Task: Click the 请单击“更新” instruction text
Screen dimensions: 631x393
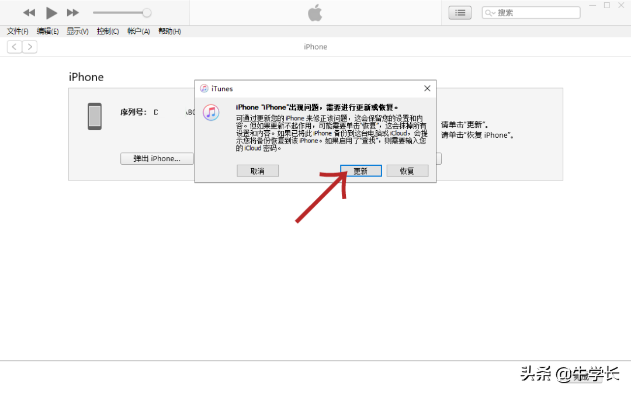Action: tap(465, 125)
